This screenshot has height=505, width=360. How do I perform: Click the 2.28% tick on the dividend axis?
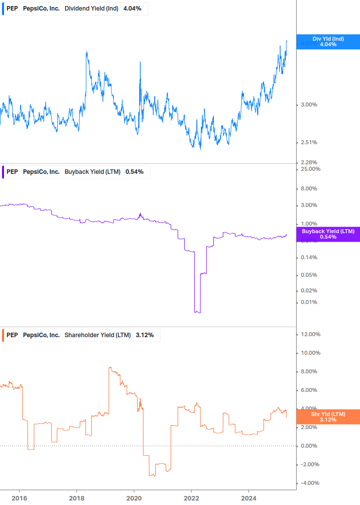tap(309, 163)
